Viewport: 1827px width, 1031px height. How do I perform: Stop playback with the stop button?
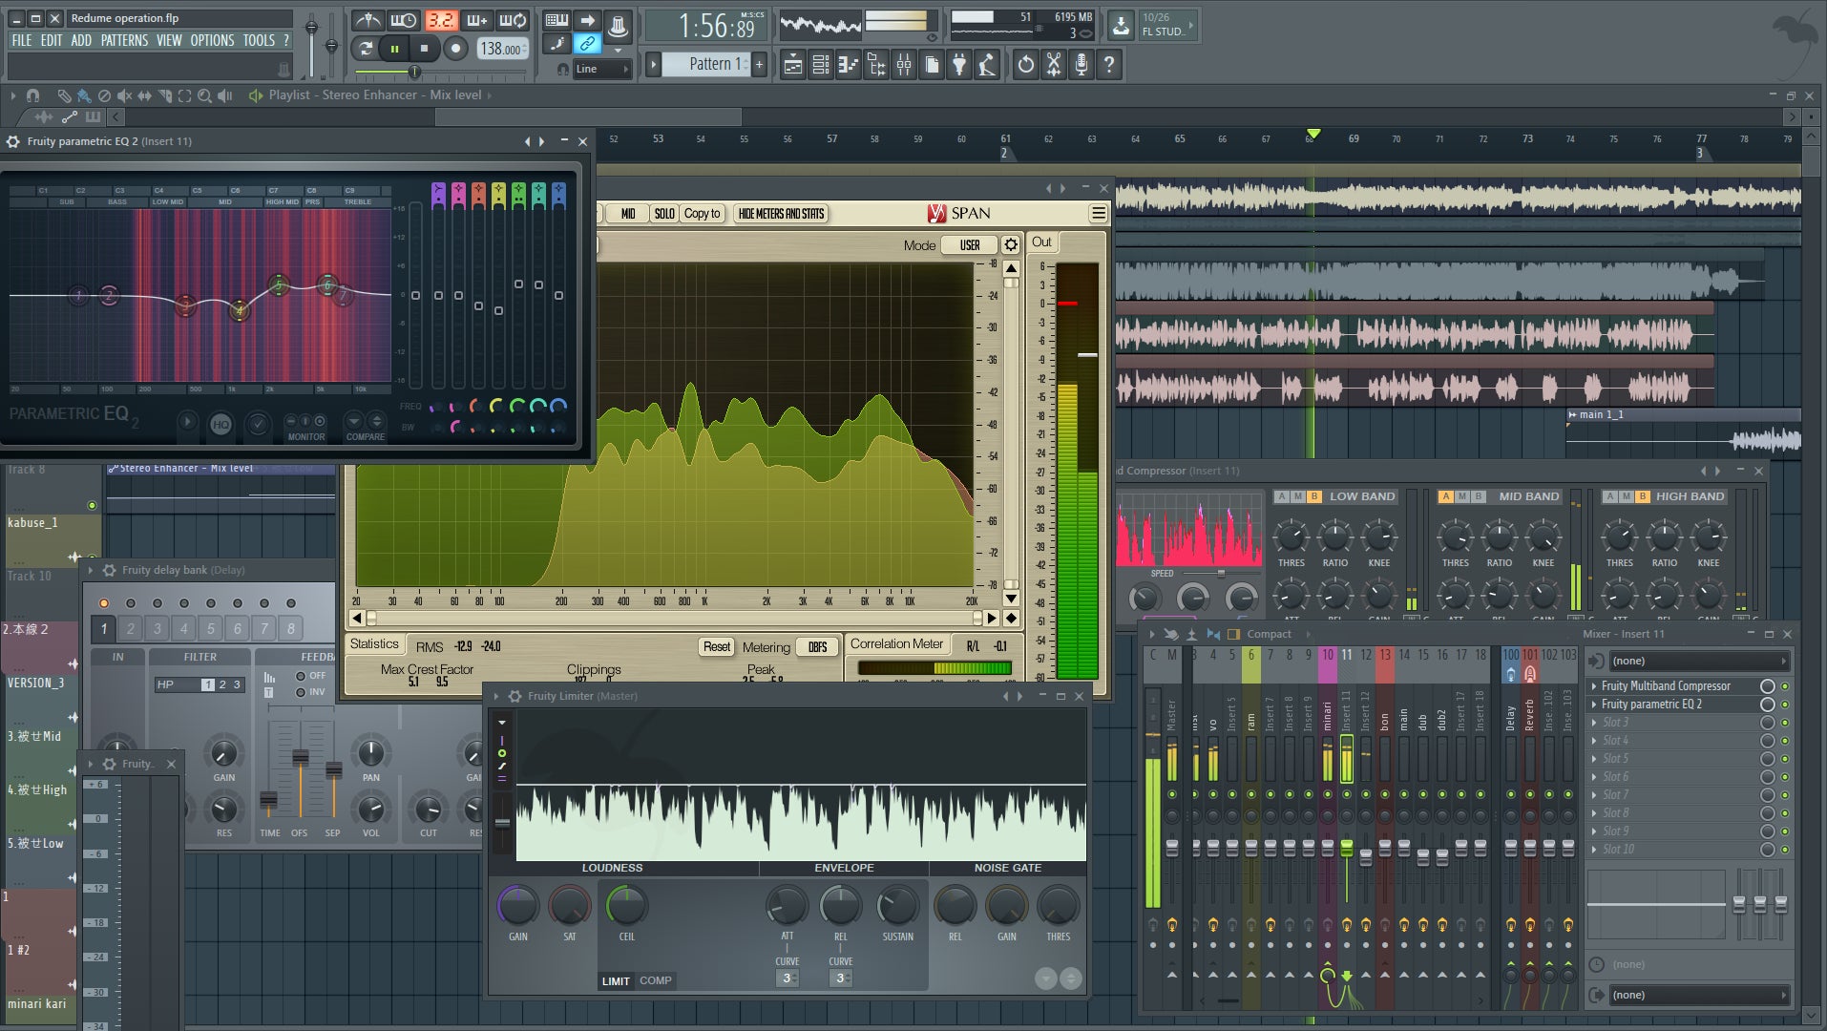pos(424,49)
